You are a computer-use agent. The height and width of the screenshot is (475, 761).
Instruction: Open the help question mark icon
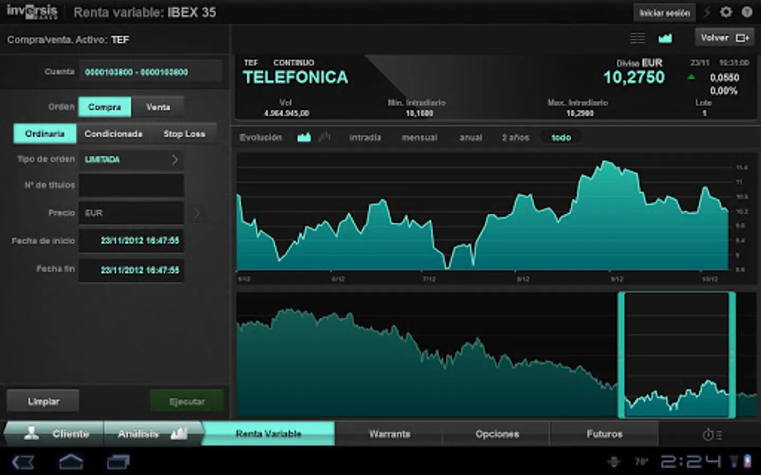coord(747,12)
